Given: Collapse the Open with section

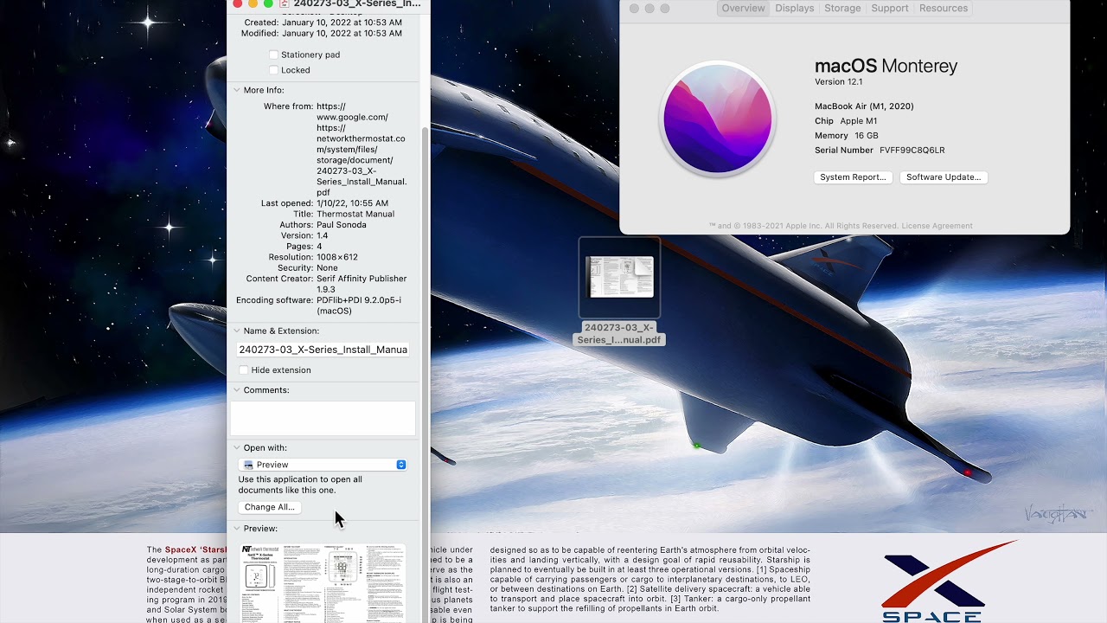Looking at the screenshot, I should (x=236, y=448).
